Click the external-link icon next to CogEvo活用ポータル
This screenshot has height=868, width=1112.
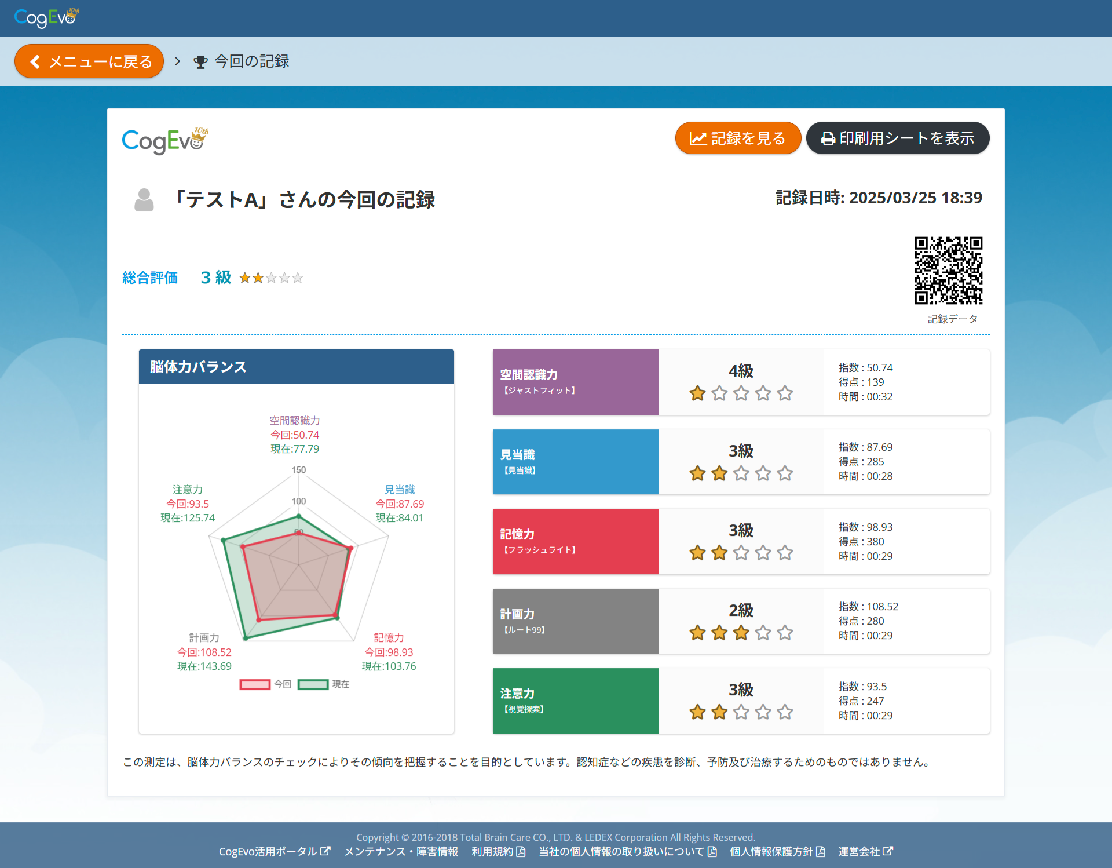(x=325, y=851)
